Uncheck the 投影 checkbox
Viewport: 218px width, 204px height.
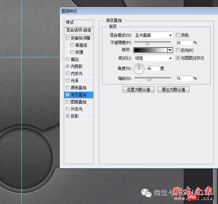(67, 116)
